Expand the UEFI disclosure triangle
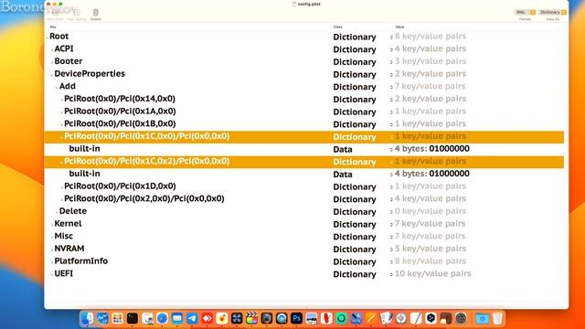This screenshot has width=585, height=329. click(x=52, y=274)
